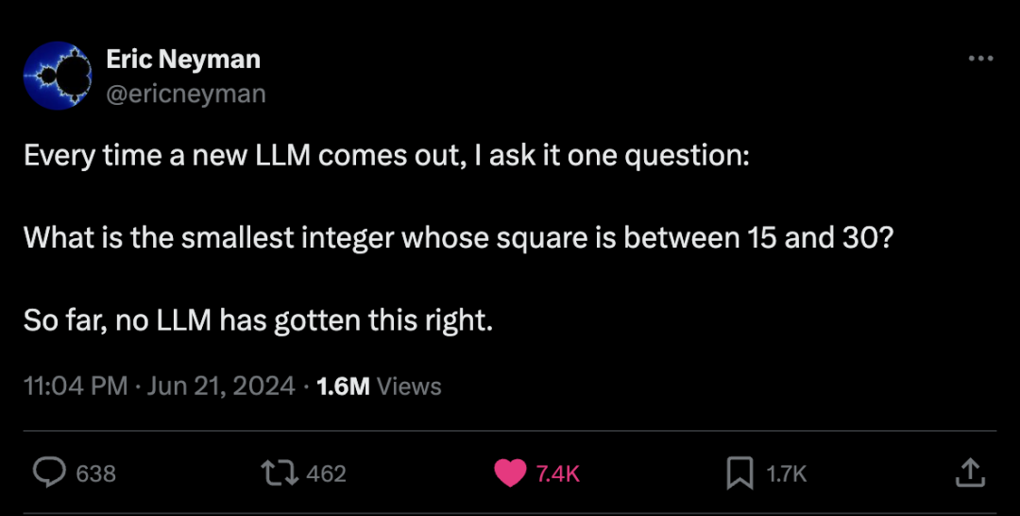Unlike the tweet via the pink heart
Screen dimensions: 1020x516
point(511,473)
